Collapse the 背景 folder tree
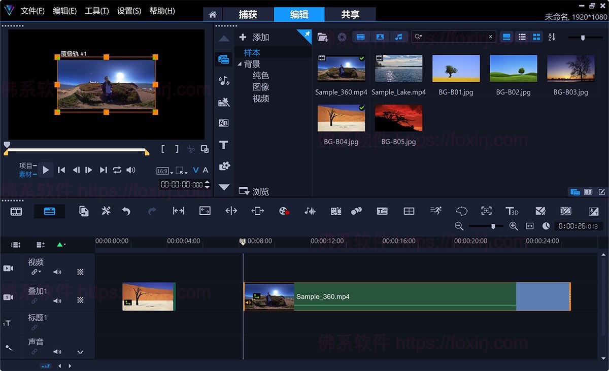The image size is (609, 371). [240, 64]
